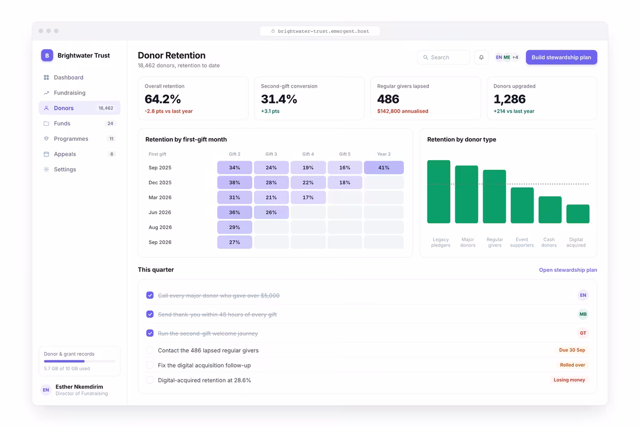
Task: Click the 18,462 Donors count badge
Action: click(106, 108)
